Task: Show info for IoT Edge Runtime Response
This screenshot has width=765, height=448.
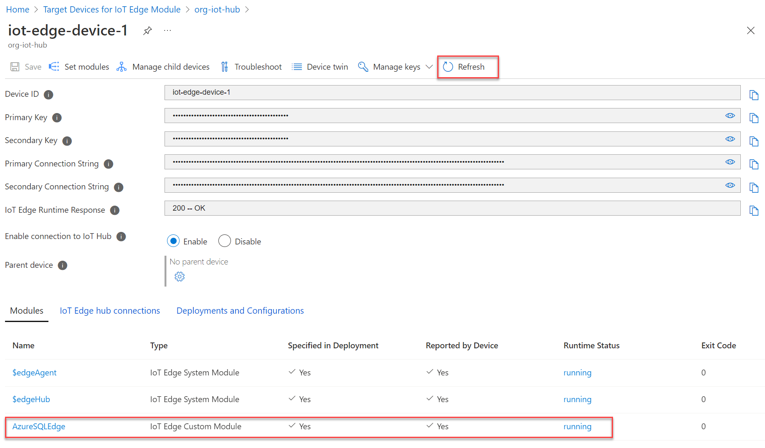Action: tap(115, 210)
